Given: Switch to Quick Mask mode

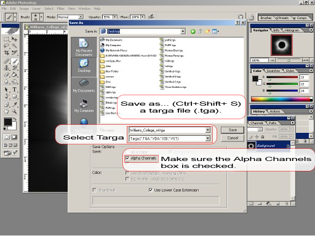Looking at the screenshot, I should [x=14, y=137].
